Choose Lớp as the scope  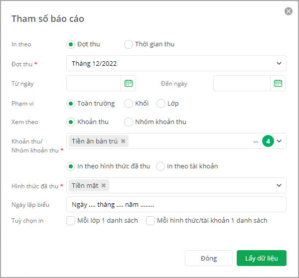[161, 104]
